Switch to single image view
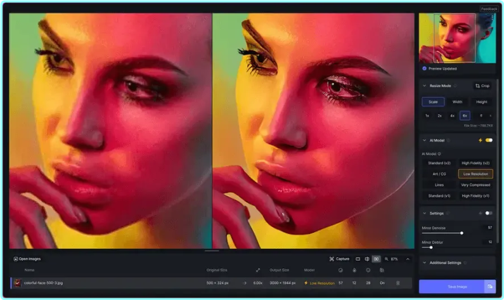 pos(358,259)
